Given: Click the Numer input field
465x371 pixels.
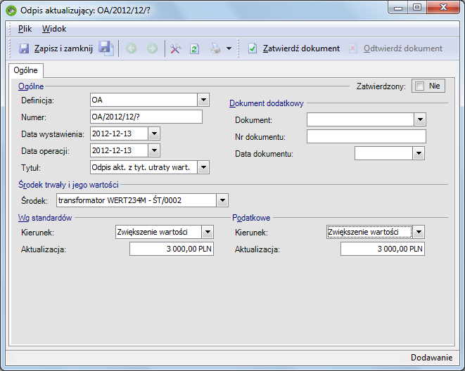Looking at the screenshot, I should pyautogui.click(x=146, y=117).
